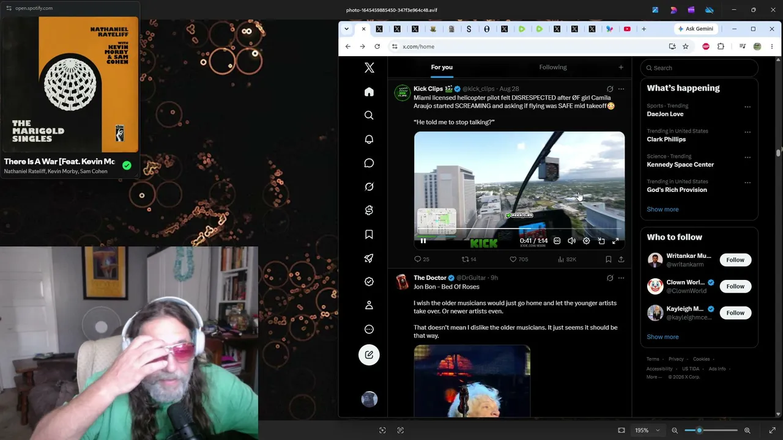Open Grok icon on Kick Clips post
Viewport: 783px width, 440px height.
pos(610,89)
